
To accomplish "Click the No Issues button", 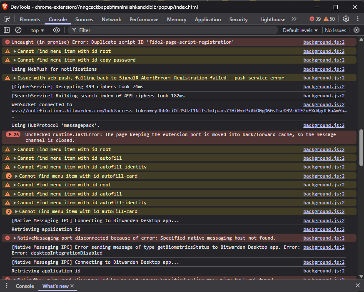I will pyautogui.click(x=335, y=30).
